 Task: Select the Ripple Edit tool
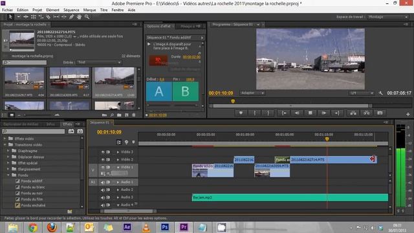(x=26, y=17)
